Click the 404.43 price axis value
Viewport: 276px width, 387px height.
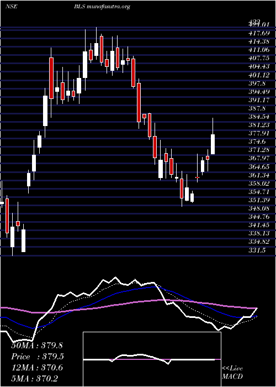259,67
